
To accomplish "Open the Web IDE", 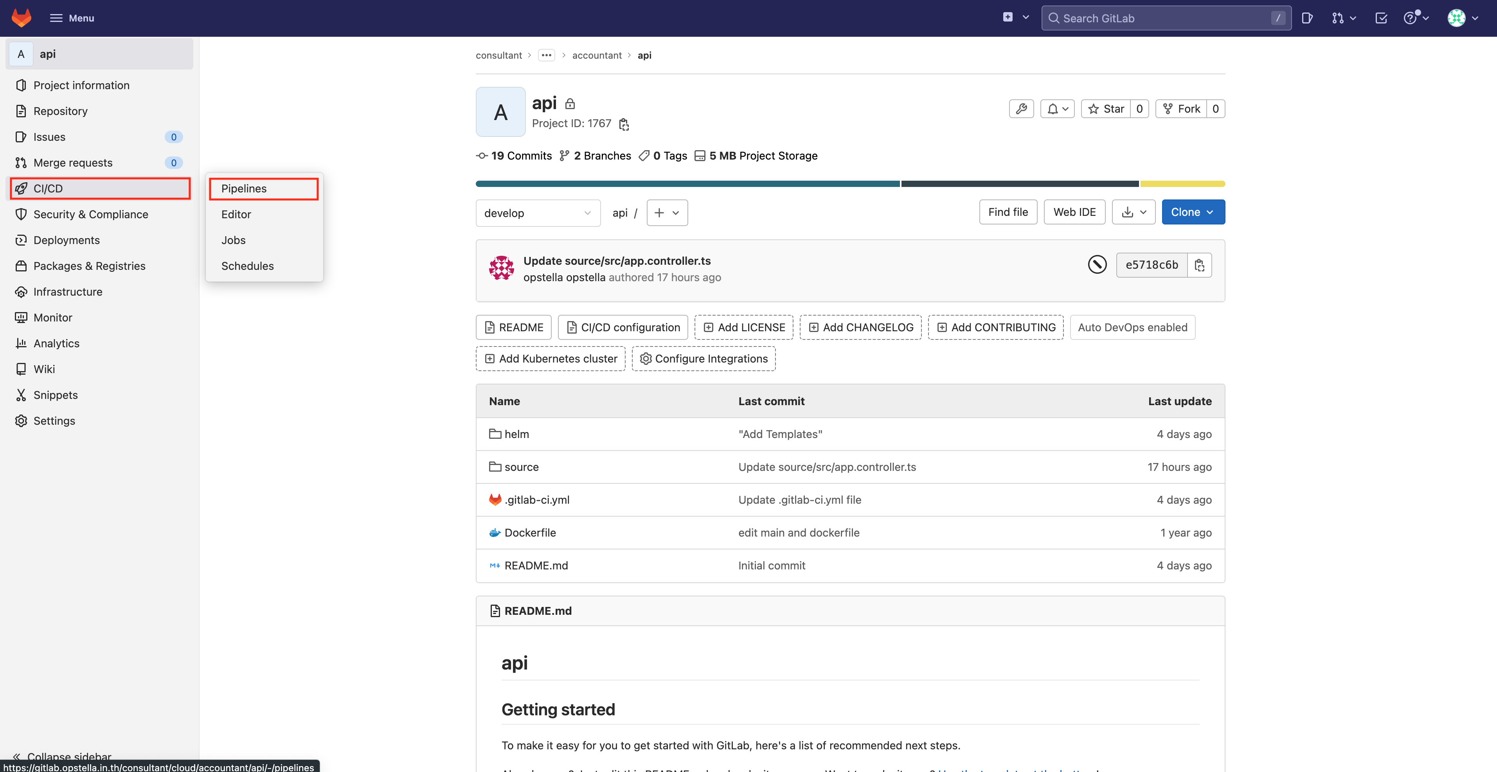I will click(x=1074, y=212).
